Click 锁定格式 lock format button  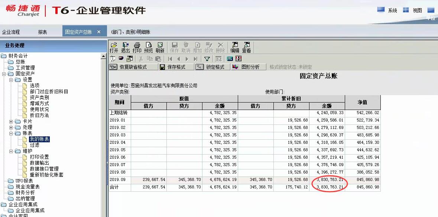pyautogui.click(x=212, y=67)
